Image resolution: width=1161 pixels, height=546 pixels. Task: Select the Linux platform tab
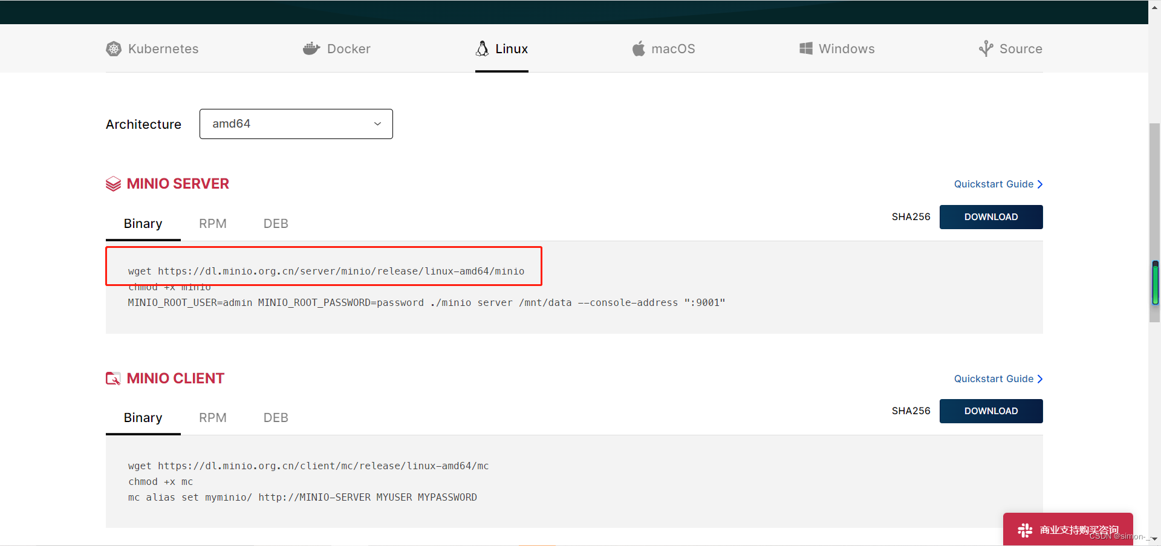(502, 49)
